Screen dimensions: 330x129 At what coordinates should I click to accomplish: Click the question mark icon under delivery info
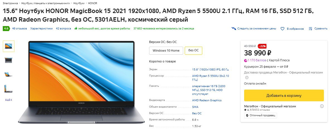pos(247,78)
